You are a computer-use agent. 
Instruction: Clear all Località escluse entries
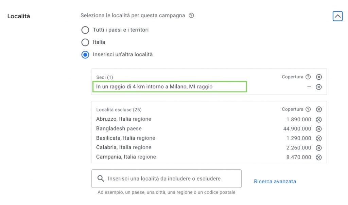pos(319,109)
